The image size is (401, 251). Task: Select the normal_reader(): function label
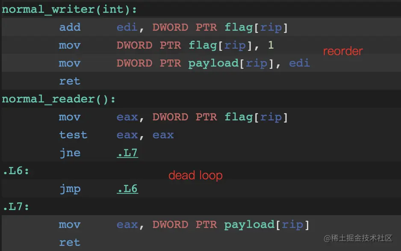59,99
